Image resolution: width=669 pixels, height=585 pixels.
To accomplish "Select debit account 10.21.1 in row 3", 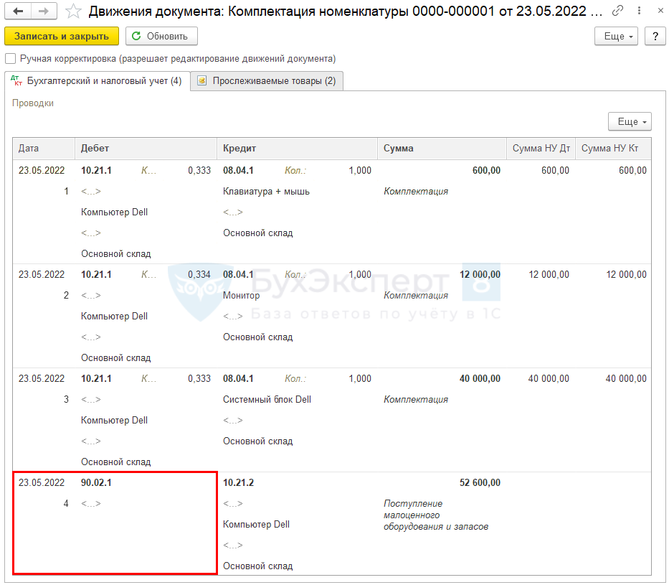I will pyautogui.click(x=96, y=379).
